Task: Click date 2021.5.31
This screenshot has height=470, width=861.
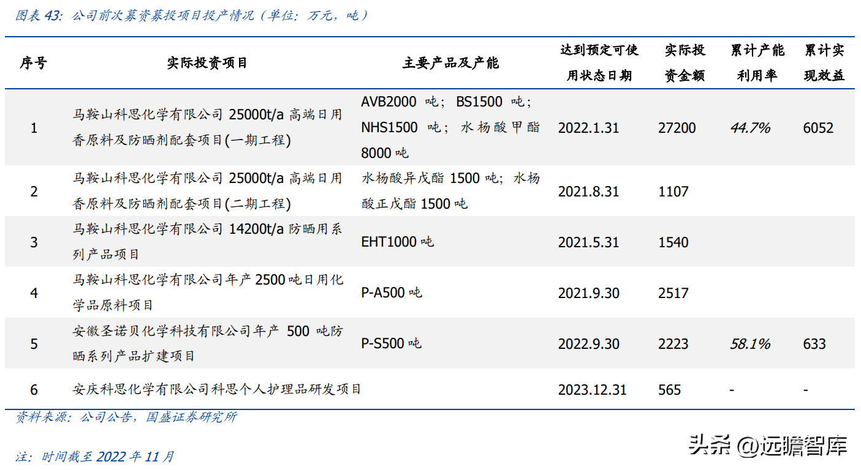Action: [x=588, y=242]
